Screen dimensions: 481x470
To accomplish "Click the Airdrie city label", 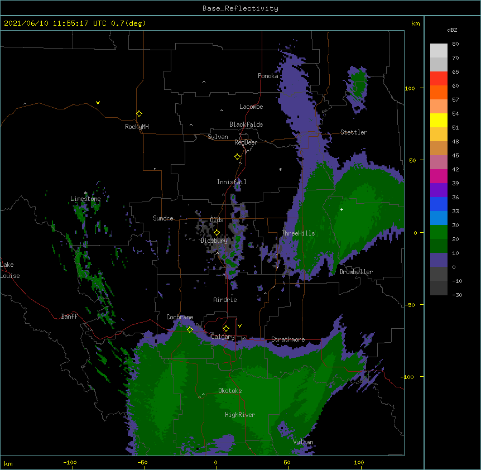I will (x=225, y=300).
